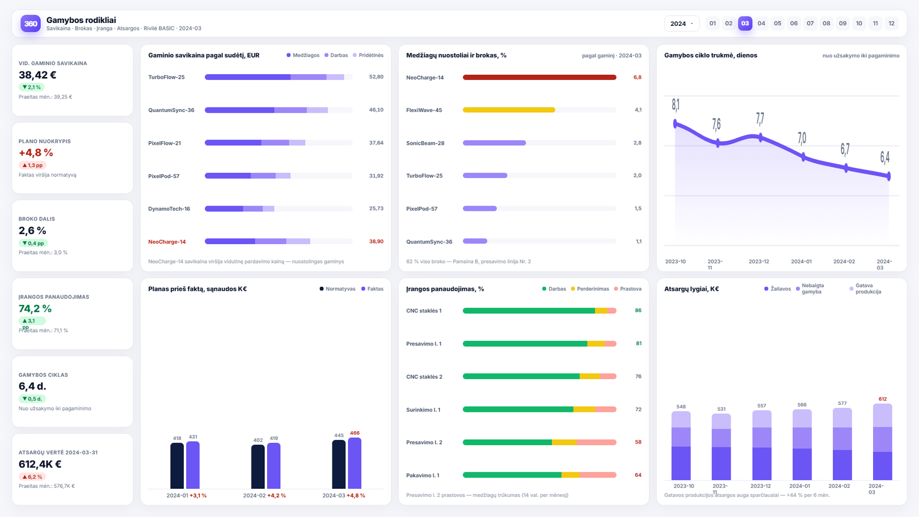Switch to month 08

(827, 24)
